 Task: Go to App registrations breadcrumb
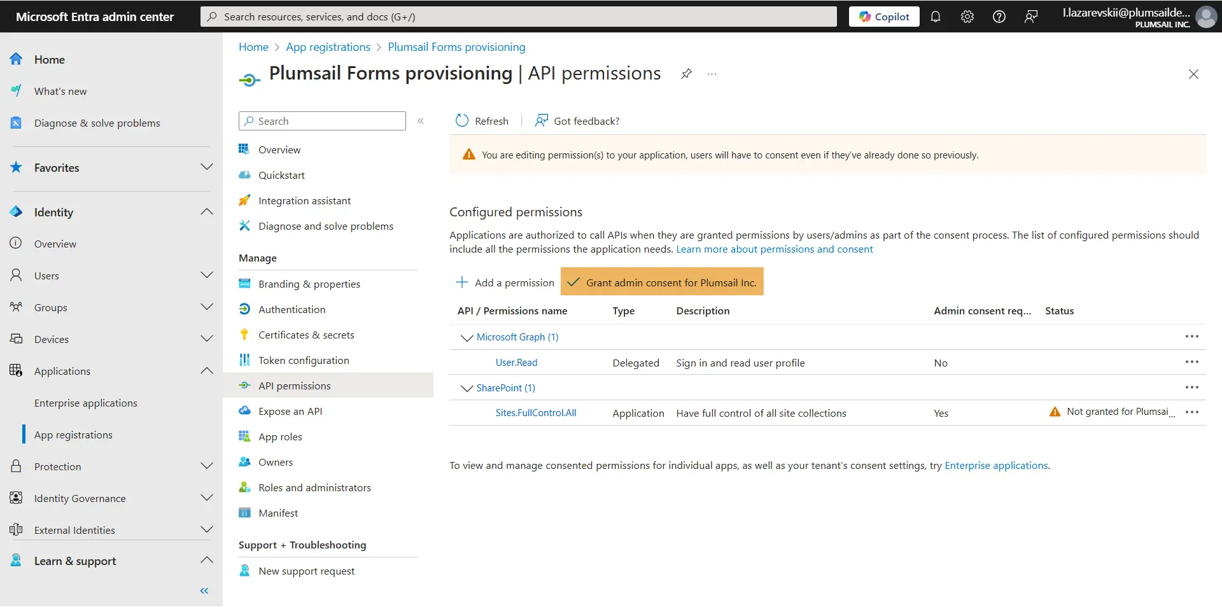click(x=328, y=47)
